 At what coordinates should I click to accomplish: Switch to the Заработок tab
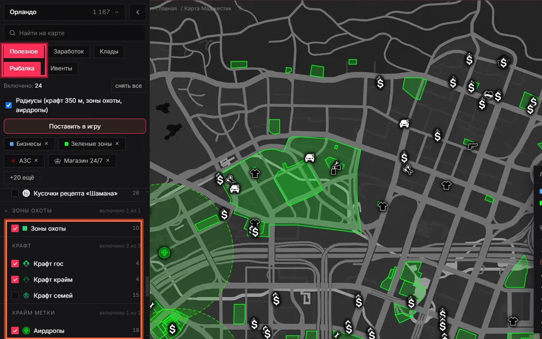69,52
